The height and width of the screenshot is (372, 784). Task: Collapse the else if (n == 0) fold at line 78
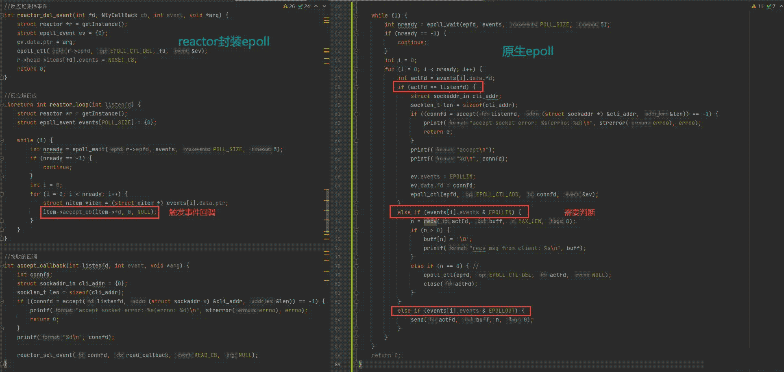pos(356,266)
